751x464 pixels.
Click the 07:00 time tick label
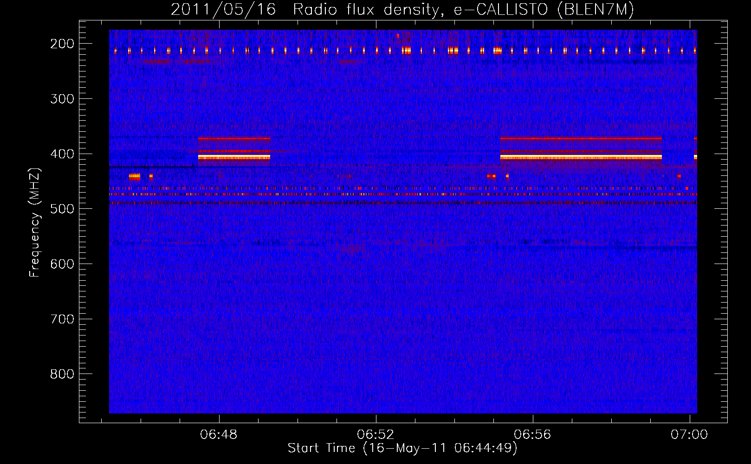pyautogui.click(x=689, y=434)
